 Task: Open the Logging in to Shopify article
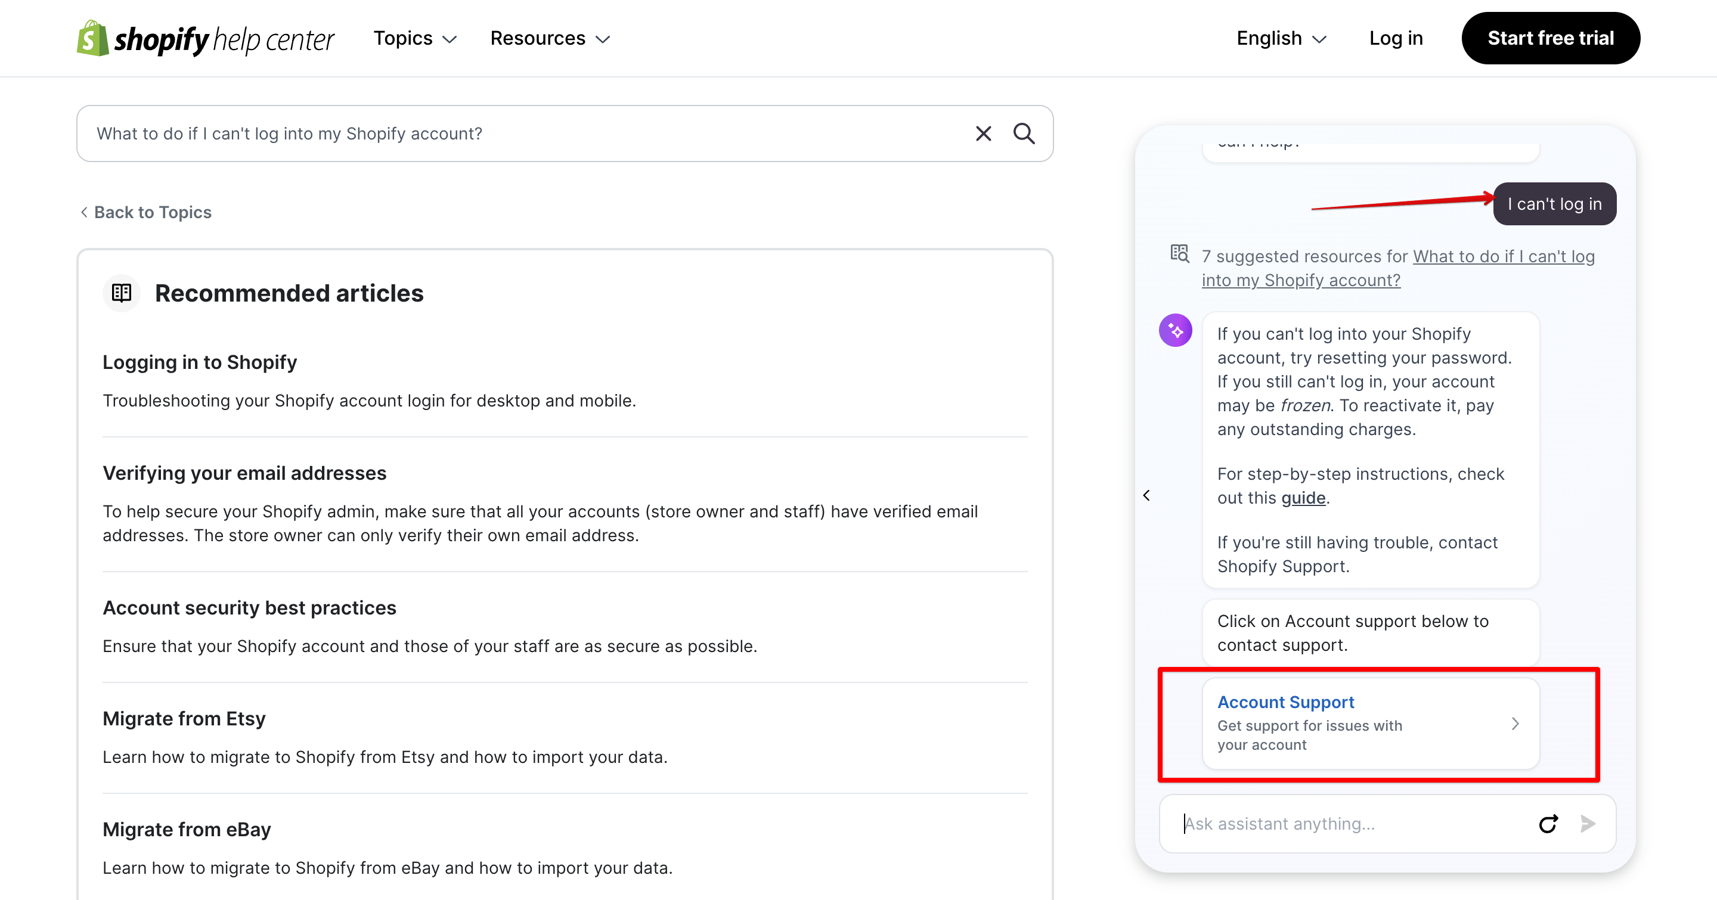click(x=199, y=362)
